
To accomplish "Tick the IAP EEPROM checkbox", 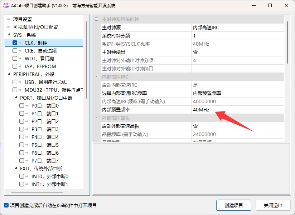I will pyautogui.click(x=15, y=66).
